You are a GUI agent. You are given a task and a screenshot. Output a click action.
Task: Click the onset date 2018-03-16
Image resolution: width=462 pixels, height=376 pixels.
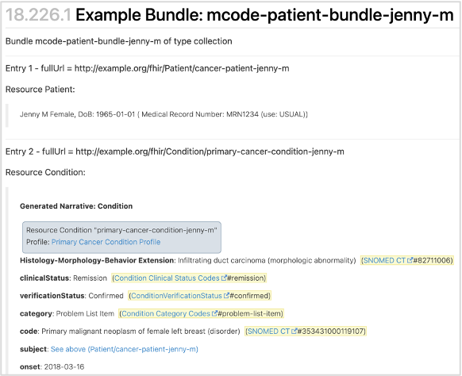[64, 366]
